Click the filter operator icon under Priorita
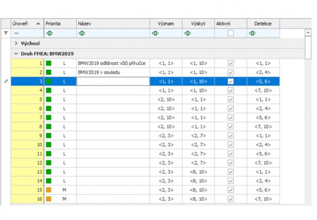This screenshot has height=220, width=317. (49, 33)
